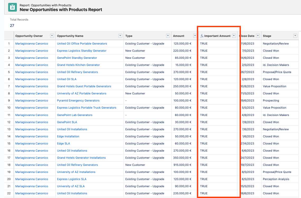The image size is (301, 198).
Task: Select the TRUE value in row 9
Action: (x=204, y=100)
